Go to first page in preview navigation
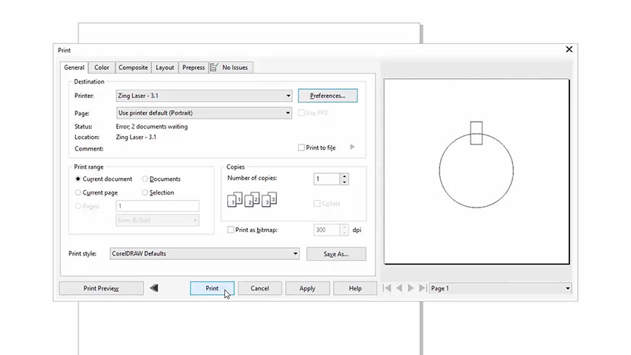The image size is (631, 355). [388, 288]
